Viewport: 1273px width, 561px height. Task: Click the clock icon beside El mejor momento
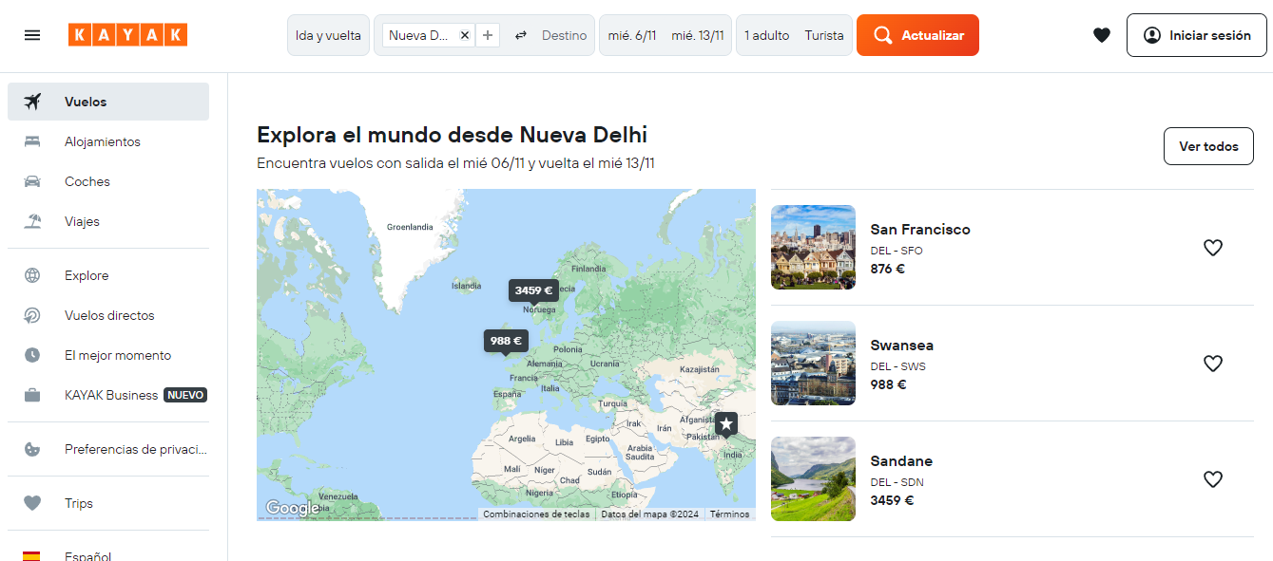tap(32, 355)
